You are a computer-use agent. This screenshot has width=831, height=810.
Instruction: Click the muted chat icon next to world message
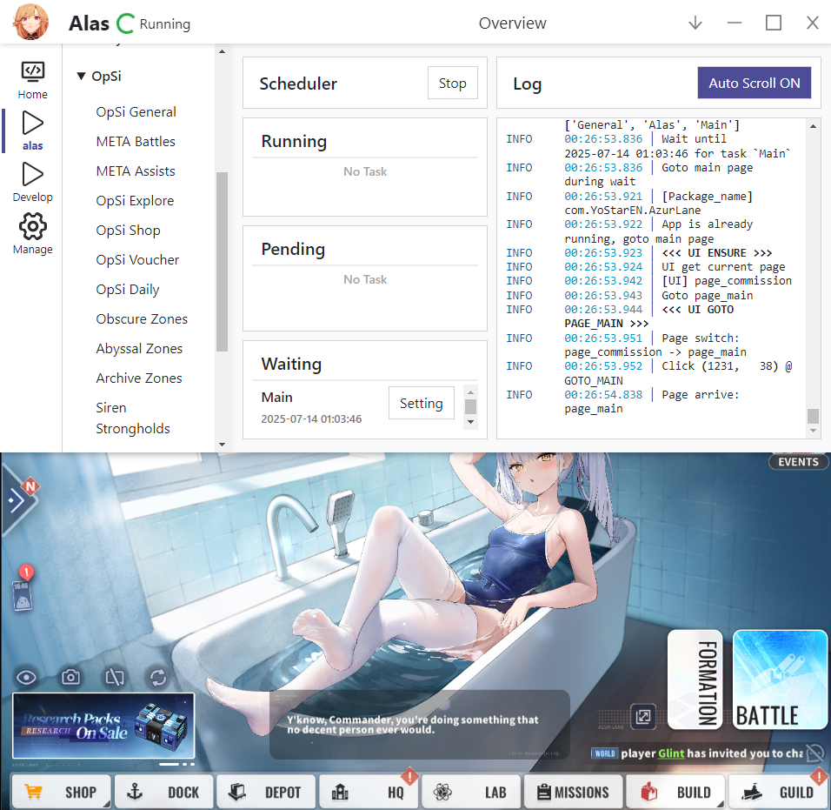(x=815, y=753)
